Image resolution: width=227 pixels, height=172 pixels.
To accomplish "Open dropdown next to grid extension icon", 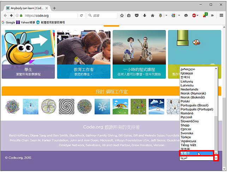I will [179, 15].
